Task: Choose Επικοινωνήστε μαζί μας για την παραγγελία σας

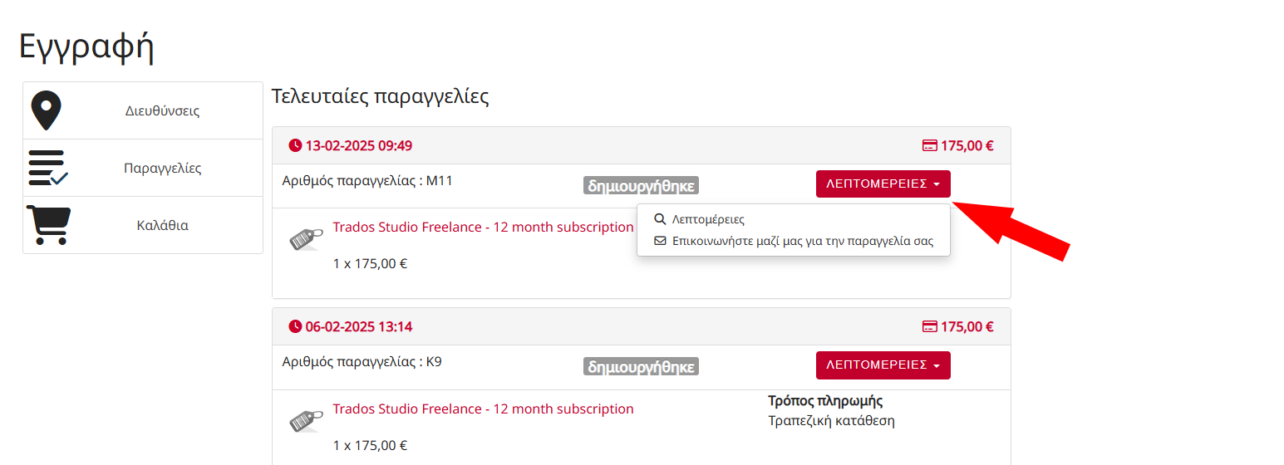Action: click(802, 242)
